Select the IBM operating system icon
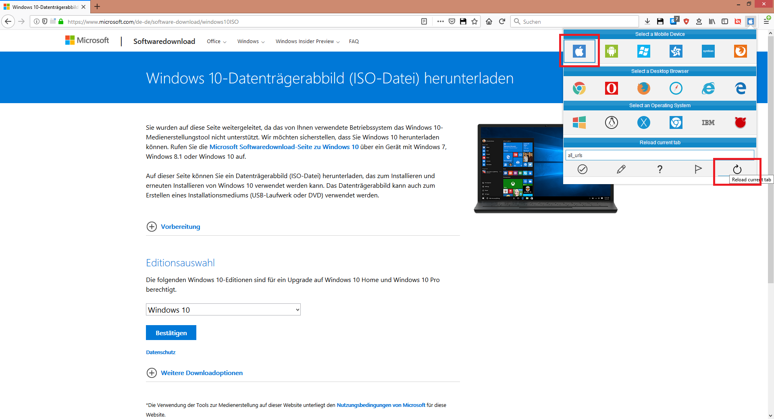 (708, 122)
